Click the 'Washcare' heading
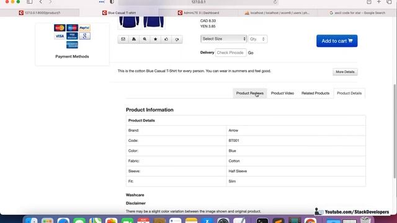This screenshot has height=223, width=397. point(135,195)
